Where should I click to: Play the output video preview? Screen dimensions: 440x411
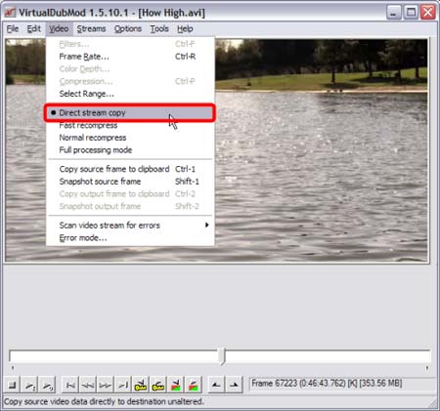point(48,386)
